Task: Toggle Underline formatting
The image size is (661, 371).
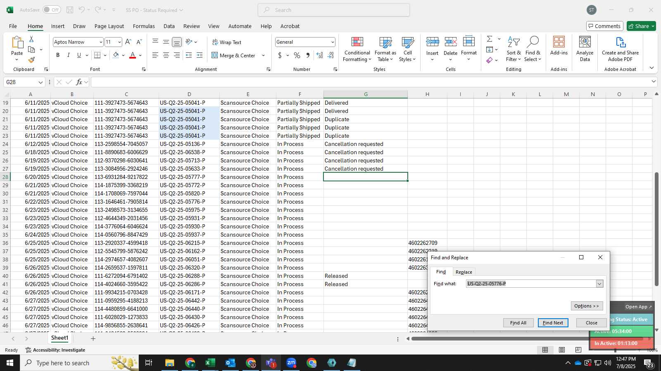Action: pyautogui.click(x=79, y=55)
